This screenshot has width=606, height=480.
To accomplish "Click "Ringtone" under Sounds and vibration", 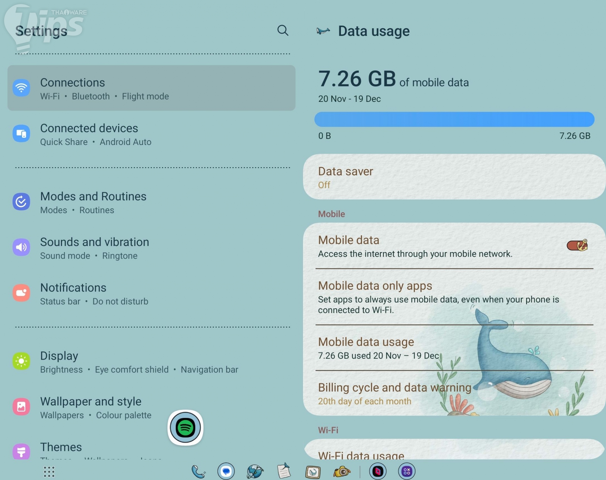I will [x=120, y=256].
